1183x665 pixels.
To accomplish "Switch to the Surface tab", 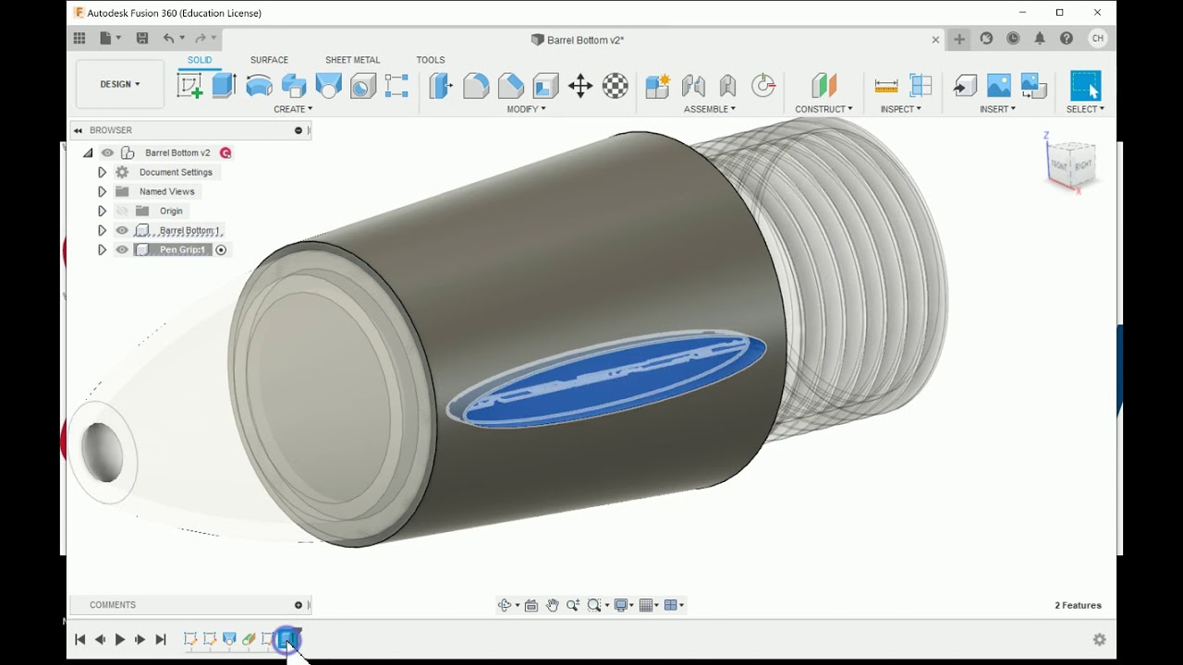I will [269, 60].
